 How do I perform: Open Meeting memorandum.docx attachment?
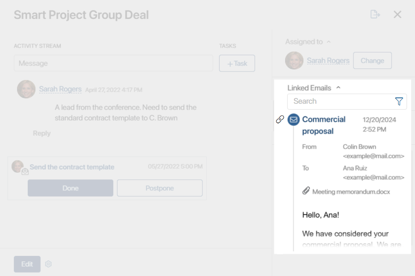tap(351, 192)
